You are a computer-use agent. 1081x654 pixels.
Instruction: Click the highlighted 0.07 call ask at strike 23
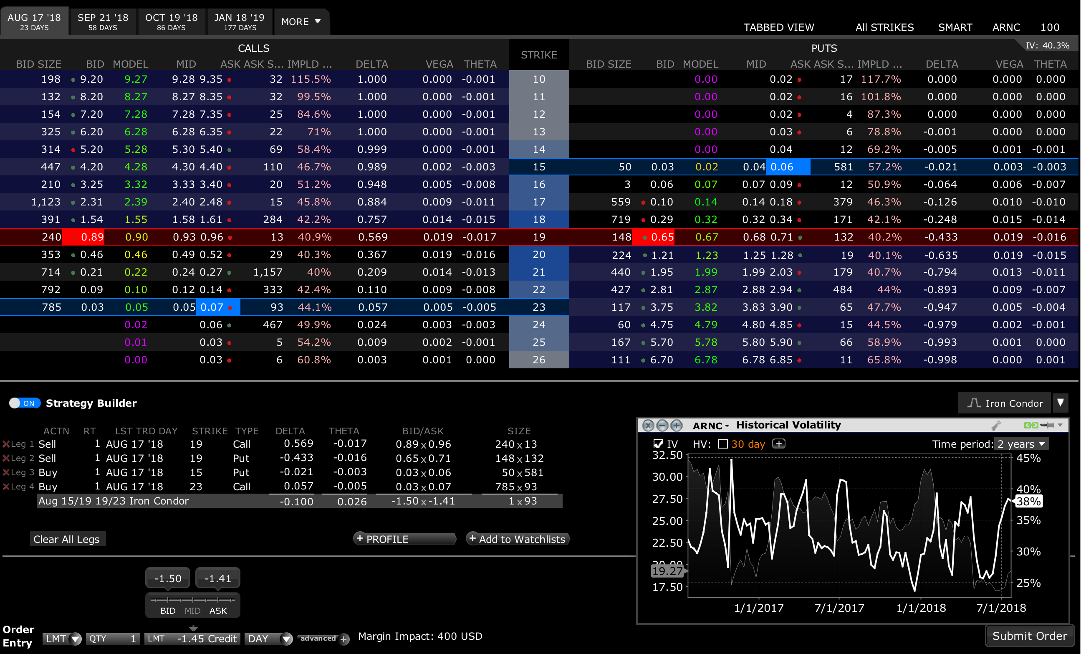tap(218, 307)
